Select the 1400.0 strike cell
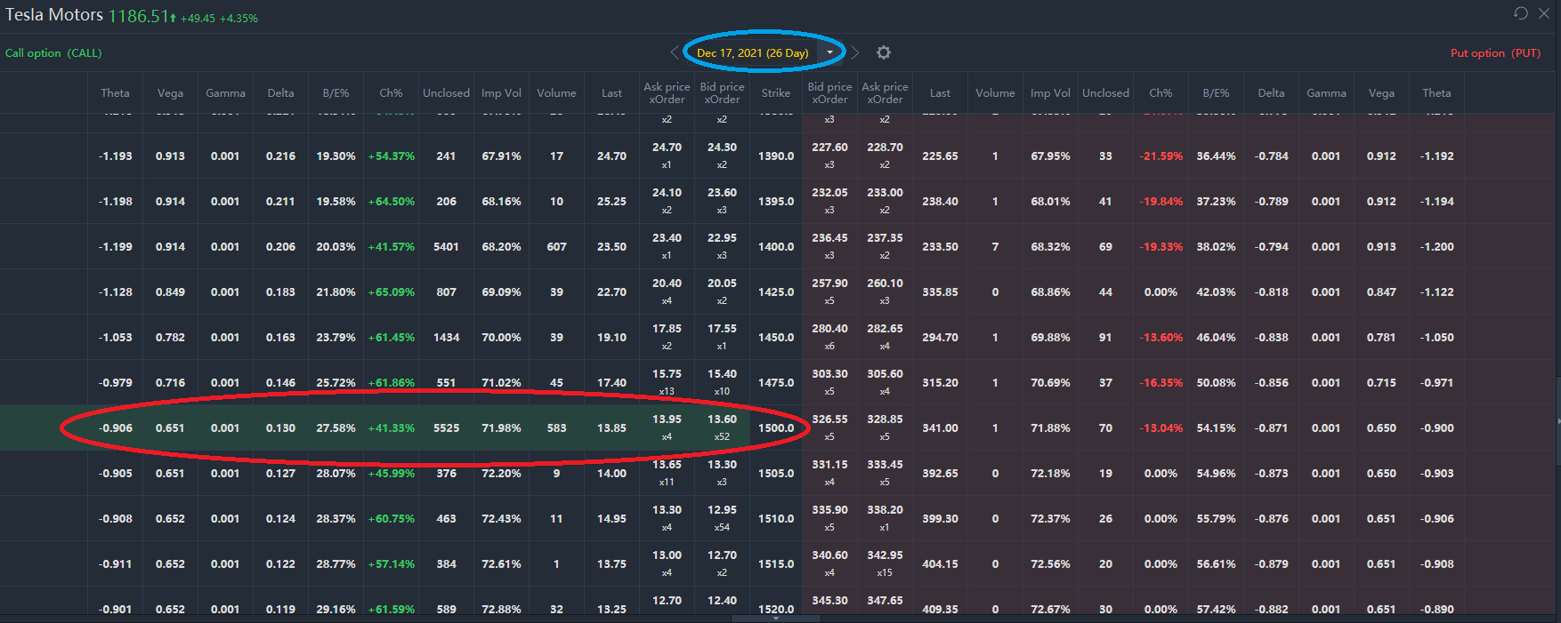Image resolution: width=1561 pixels, height=623 pixels. click(776, 247)
